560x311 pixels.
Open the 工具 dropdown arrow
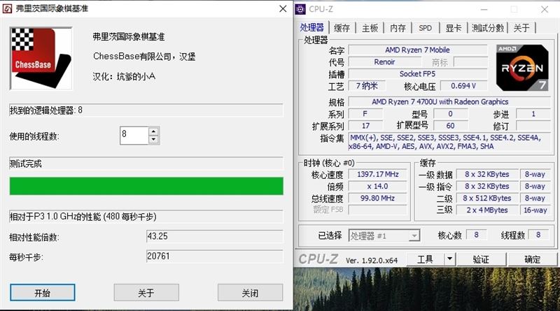tap(450, 259)
